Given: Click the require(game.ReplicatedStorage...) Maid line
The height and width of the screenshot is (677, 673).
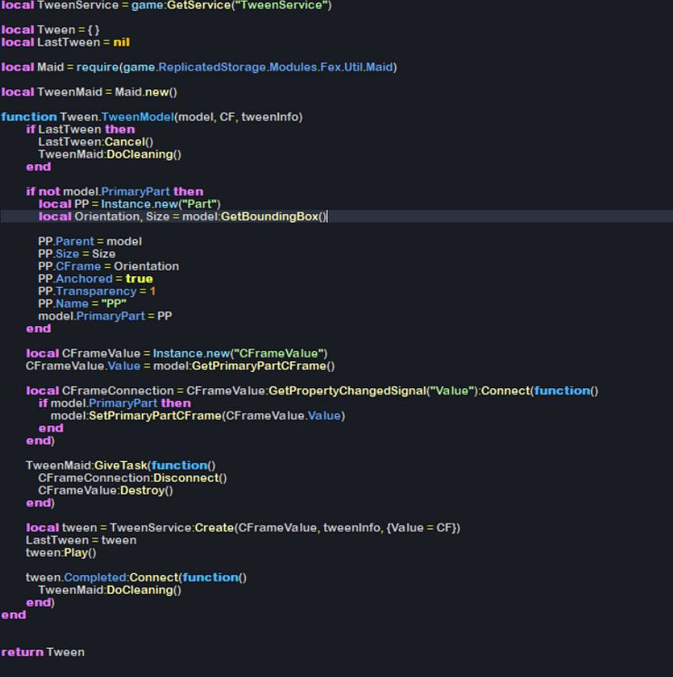Looking at the screenshot, I should (x=199, y=68).
